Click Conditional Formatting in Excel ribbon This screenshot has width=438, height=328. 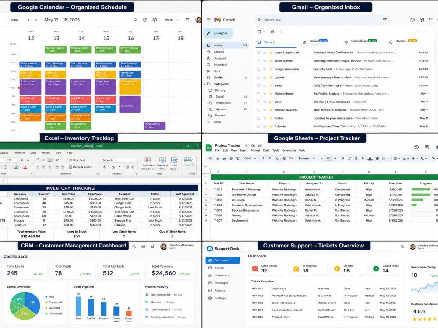click(x=147, y=163)
